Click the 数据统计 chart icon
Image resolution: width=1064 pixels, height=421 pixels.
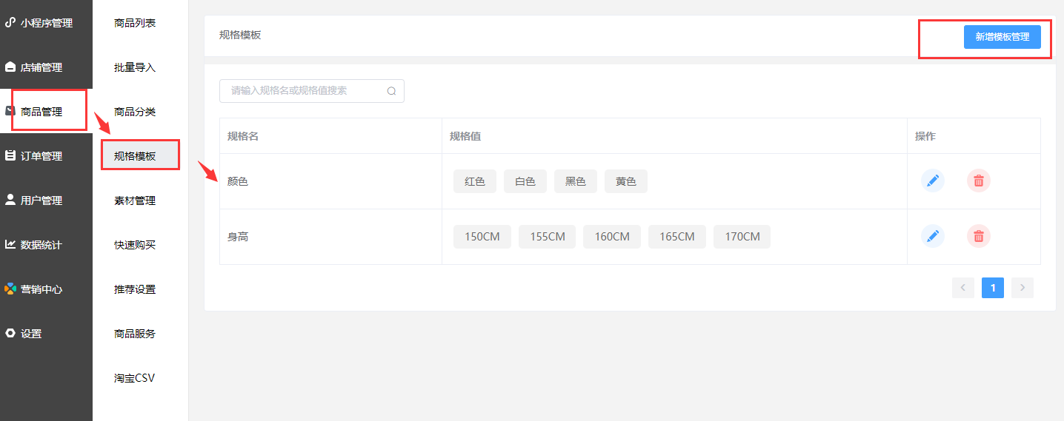pyautogui.click(x=10, y=244)
